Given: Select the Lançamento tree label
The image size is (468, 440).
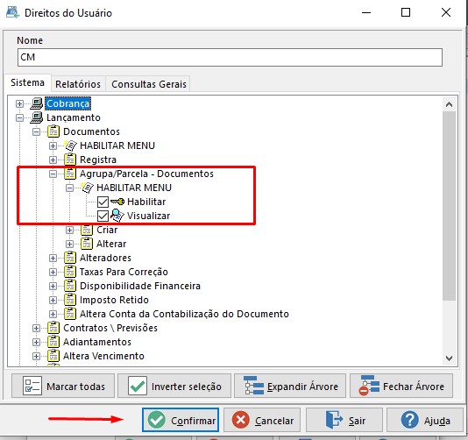Looking at the screenshot, I should [74, 117].
